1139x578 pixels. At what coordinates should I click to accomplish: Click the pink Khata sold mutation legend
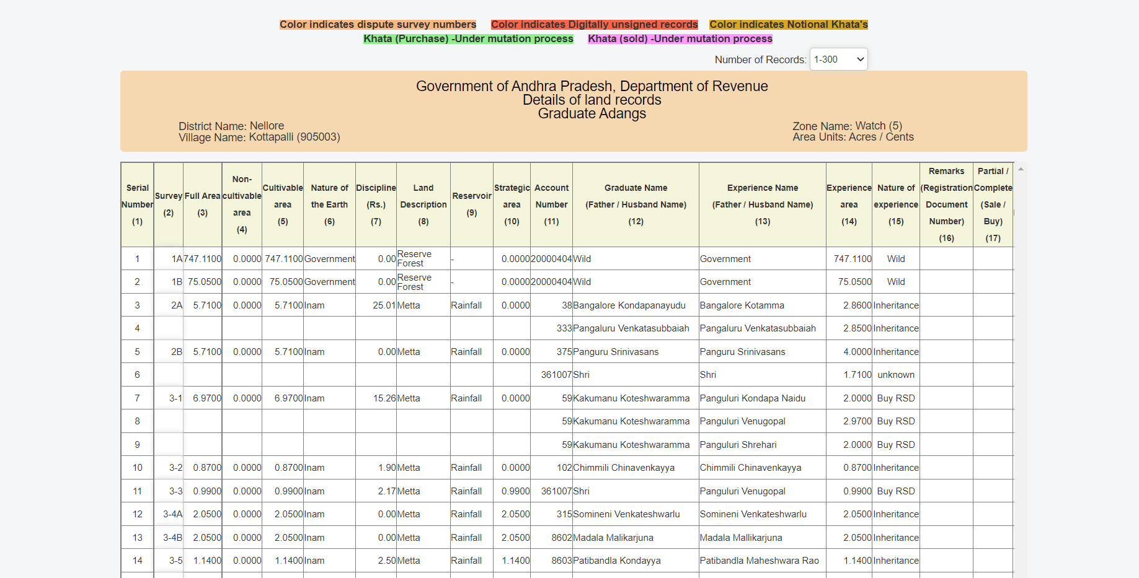(x=680, y=38)
